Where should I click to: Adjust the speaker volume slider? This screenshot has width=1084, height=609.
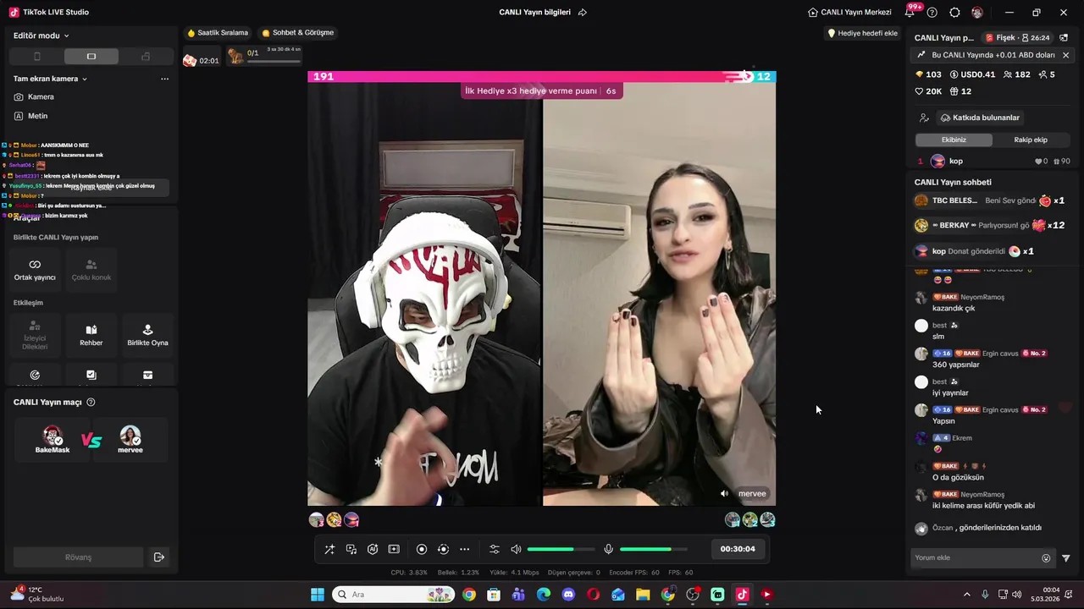tap(561, 549)
